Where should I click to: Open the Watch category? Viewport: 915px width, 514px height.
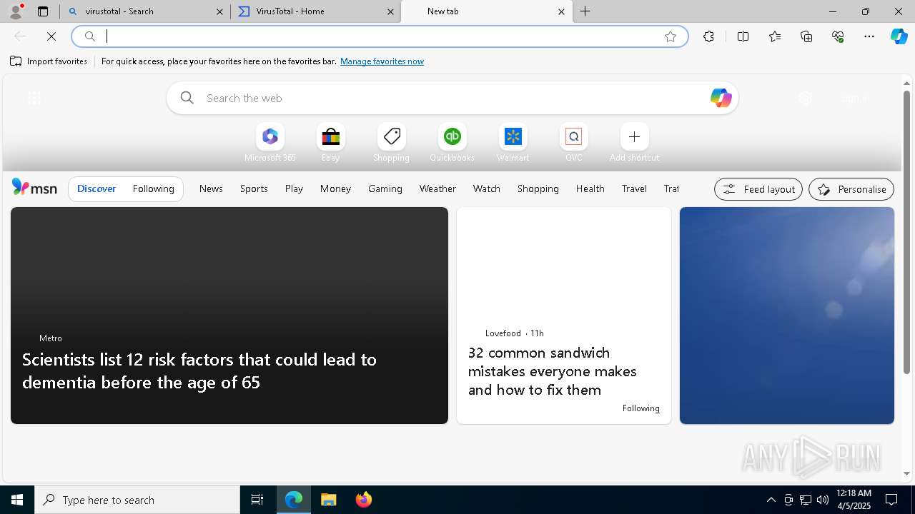(x=487, y=188)
